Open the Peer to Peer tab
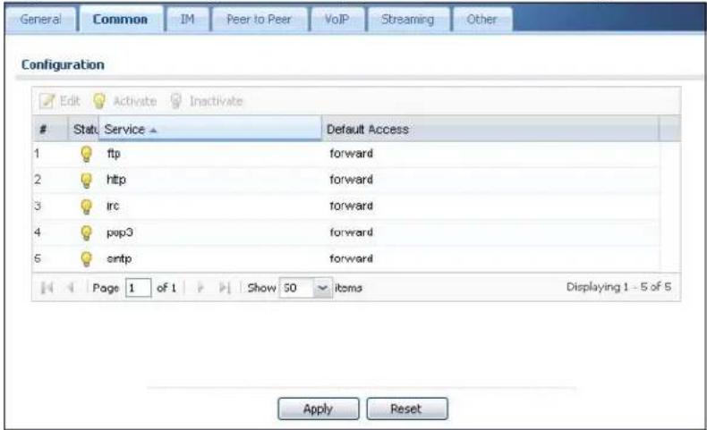The height and width of the screenshot is (430, 707). click(259, 20)
